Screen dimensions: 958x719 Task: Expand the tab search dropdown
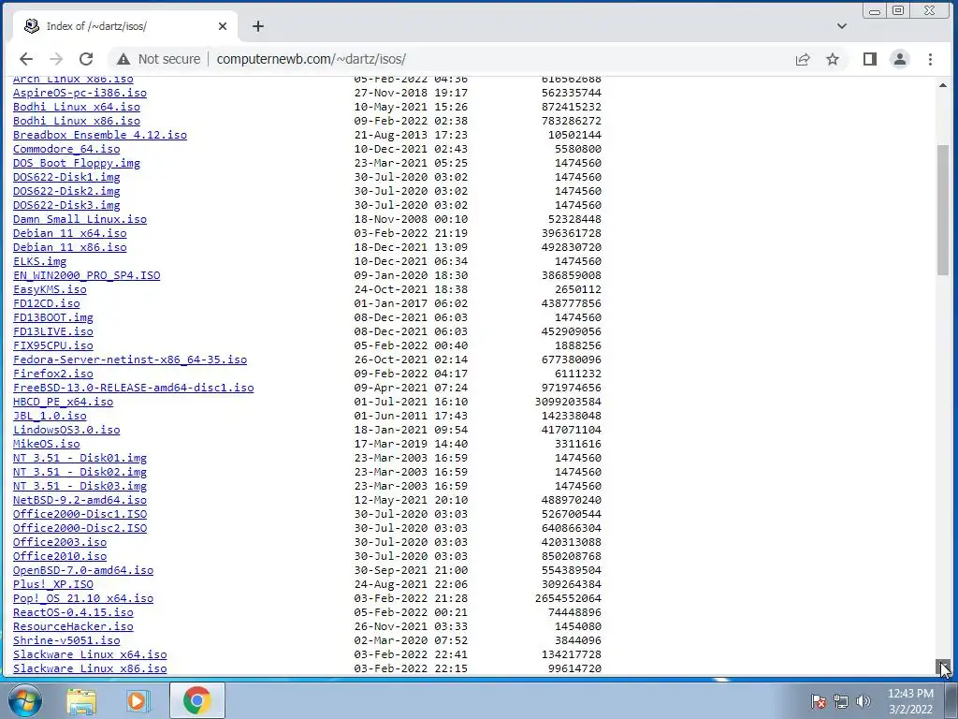pyautogui.click(x=841, y=26)
